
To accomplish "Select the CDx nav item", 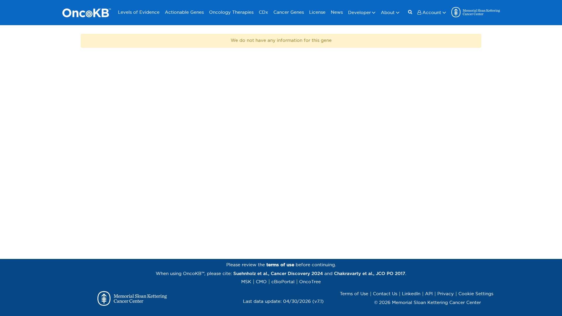I will (x=263, y=12).
